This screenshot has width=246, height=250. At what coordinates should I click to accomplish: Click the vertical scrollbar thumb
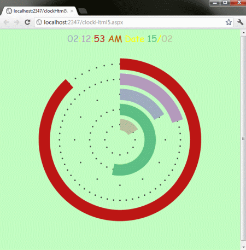pos(243,138)
